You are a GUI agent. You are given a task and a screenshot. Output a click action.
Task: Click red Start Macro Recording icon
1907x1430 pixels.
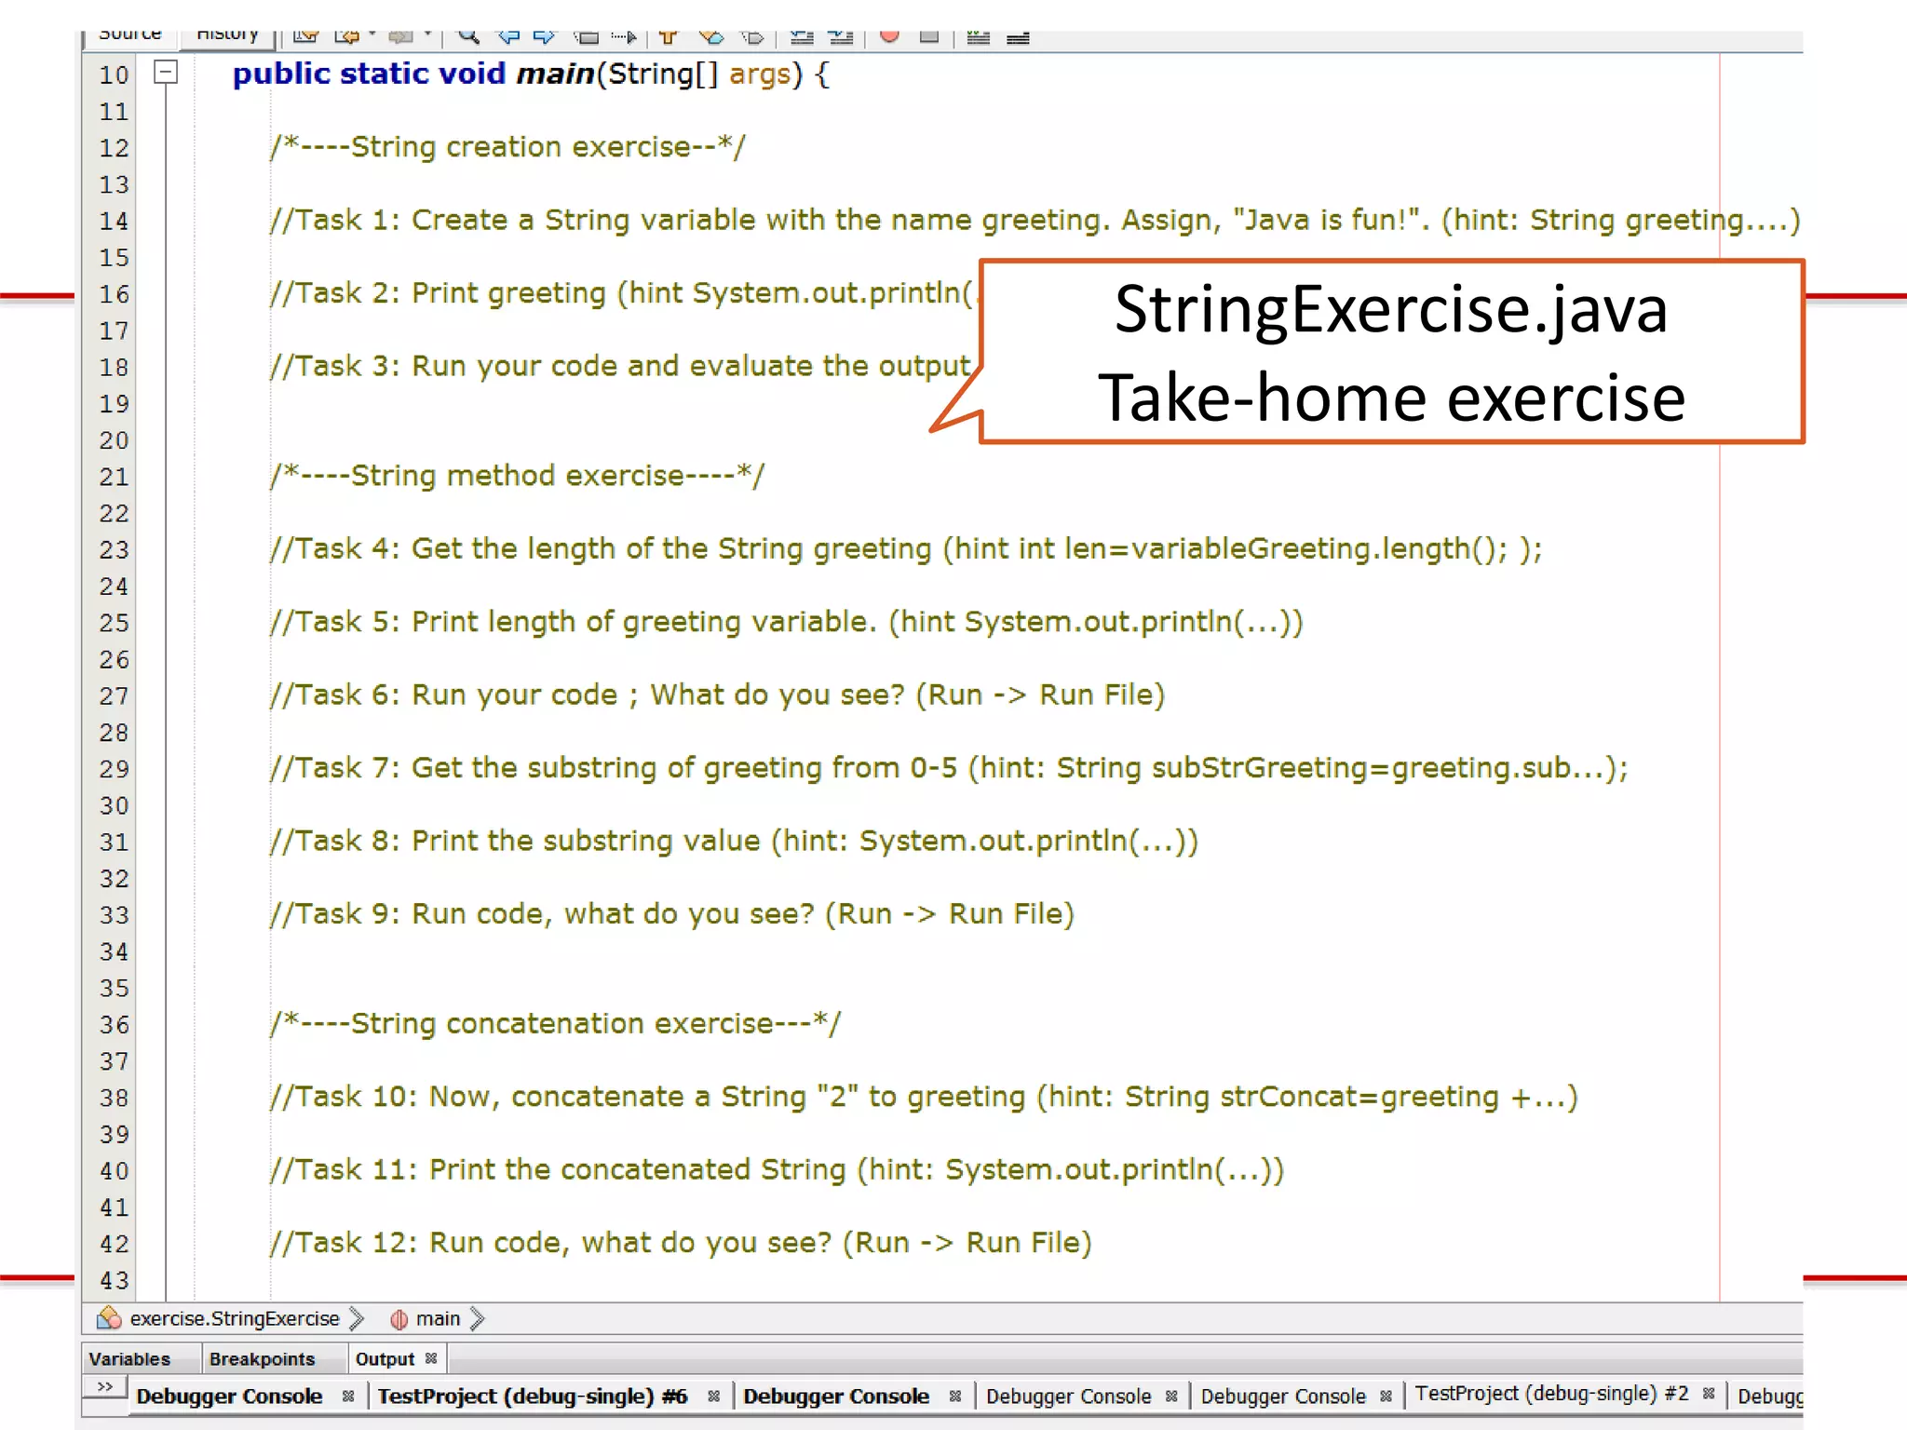click(x=889, y=35)
